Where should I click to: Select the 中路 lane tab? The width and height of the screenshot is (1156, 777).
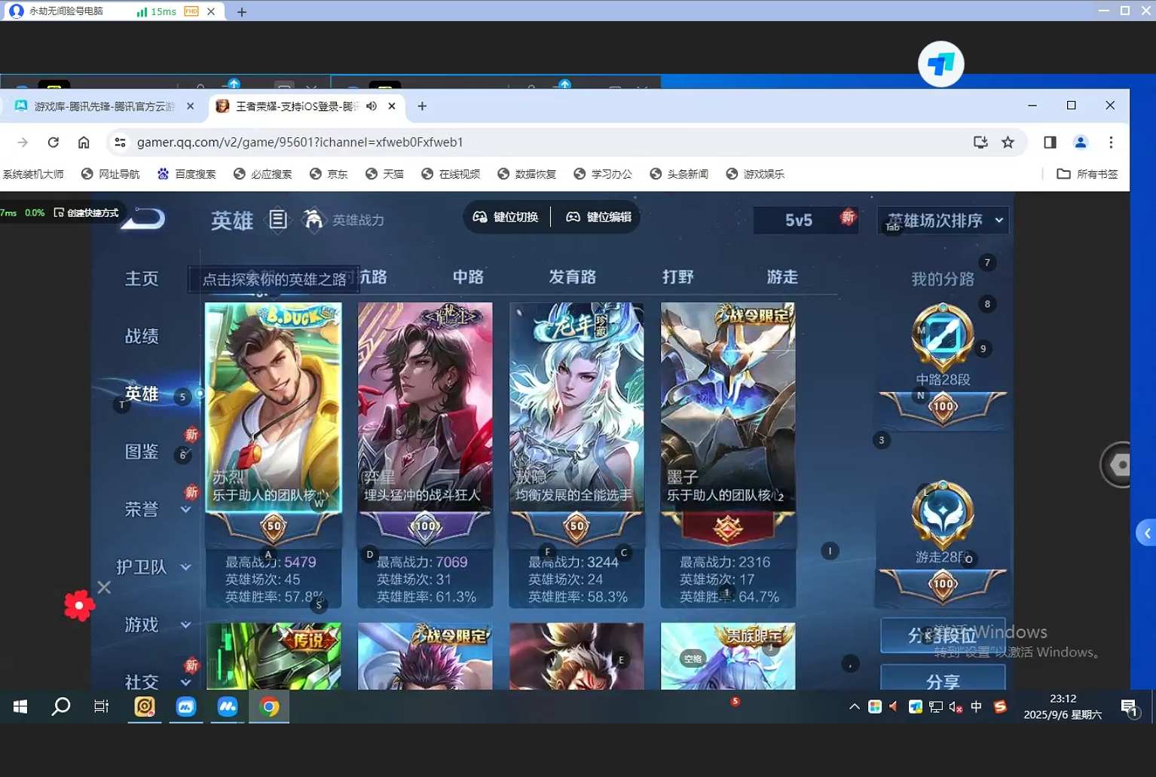click(x=468, y=277)
